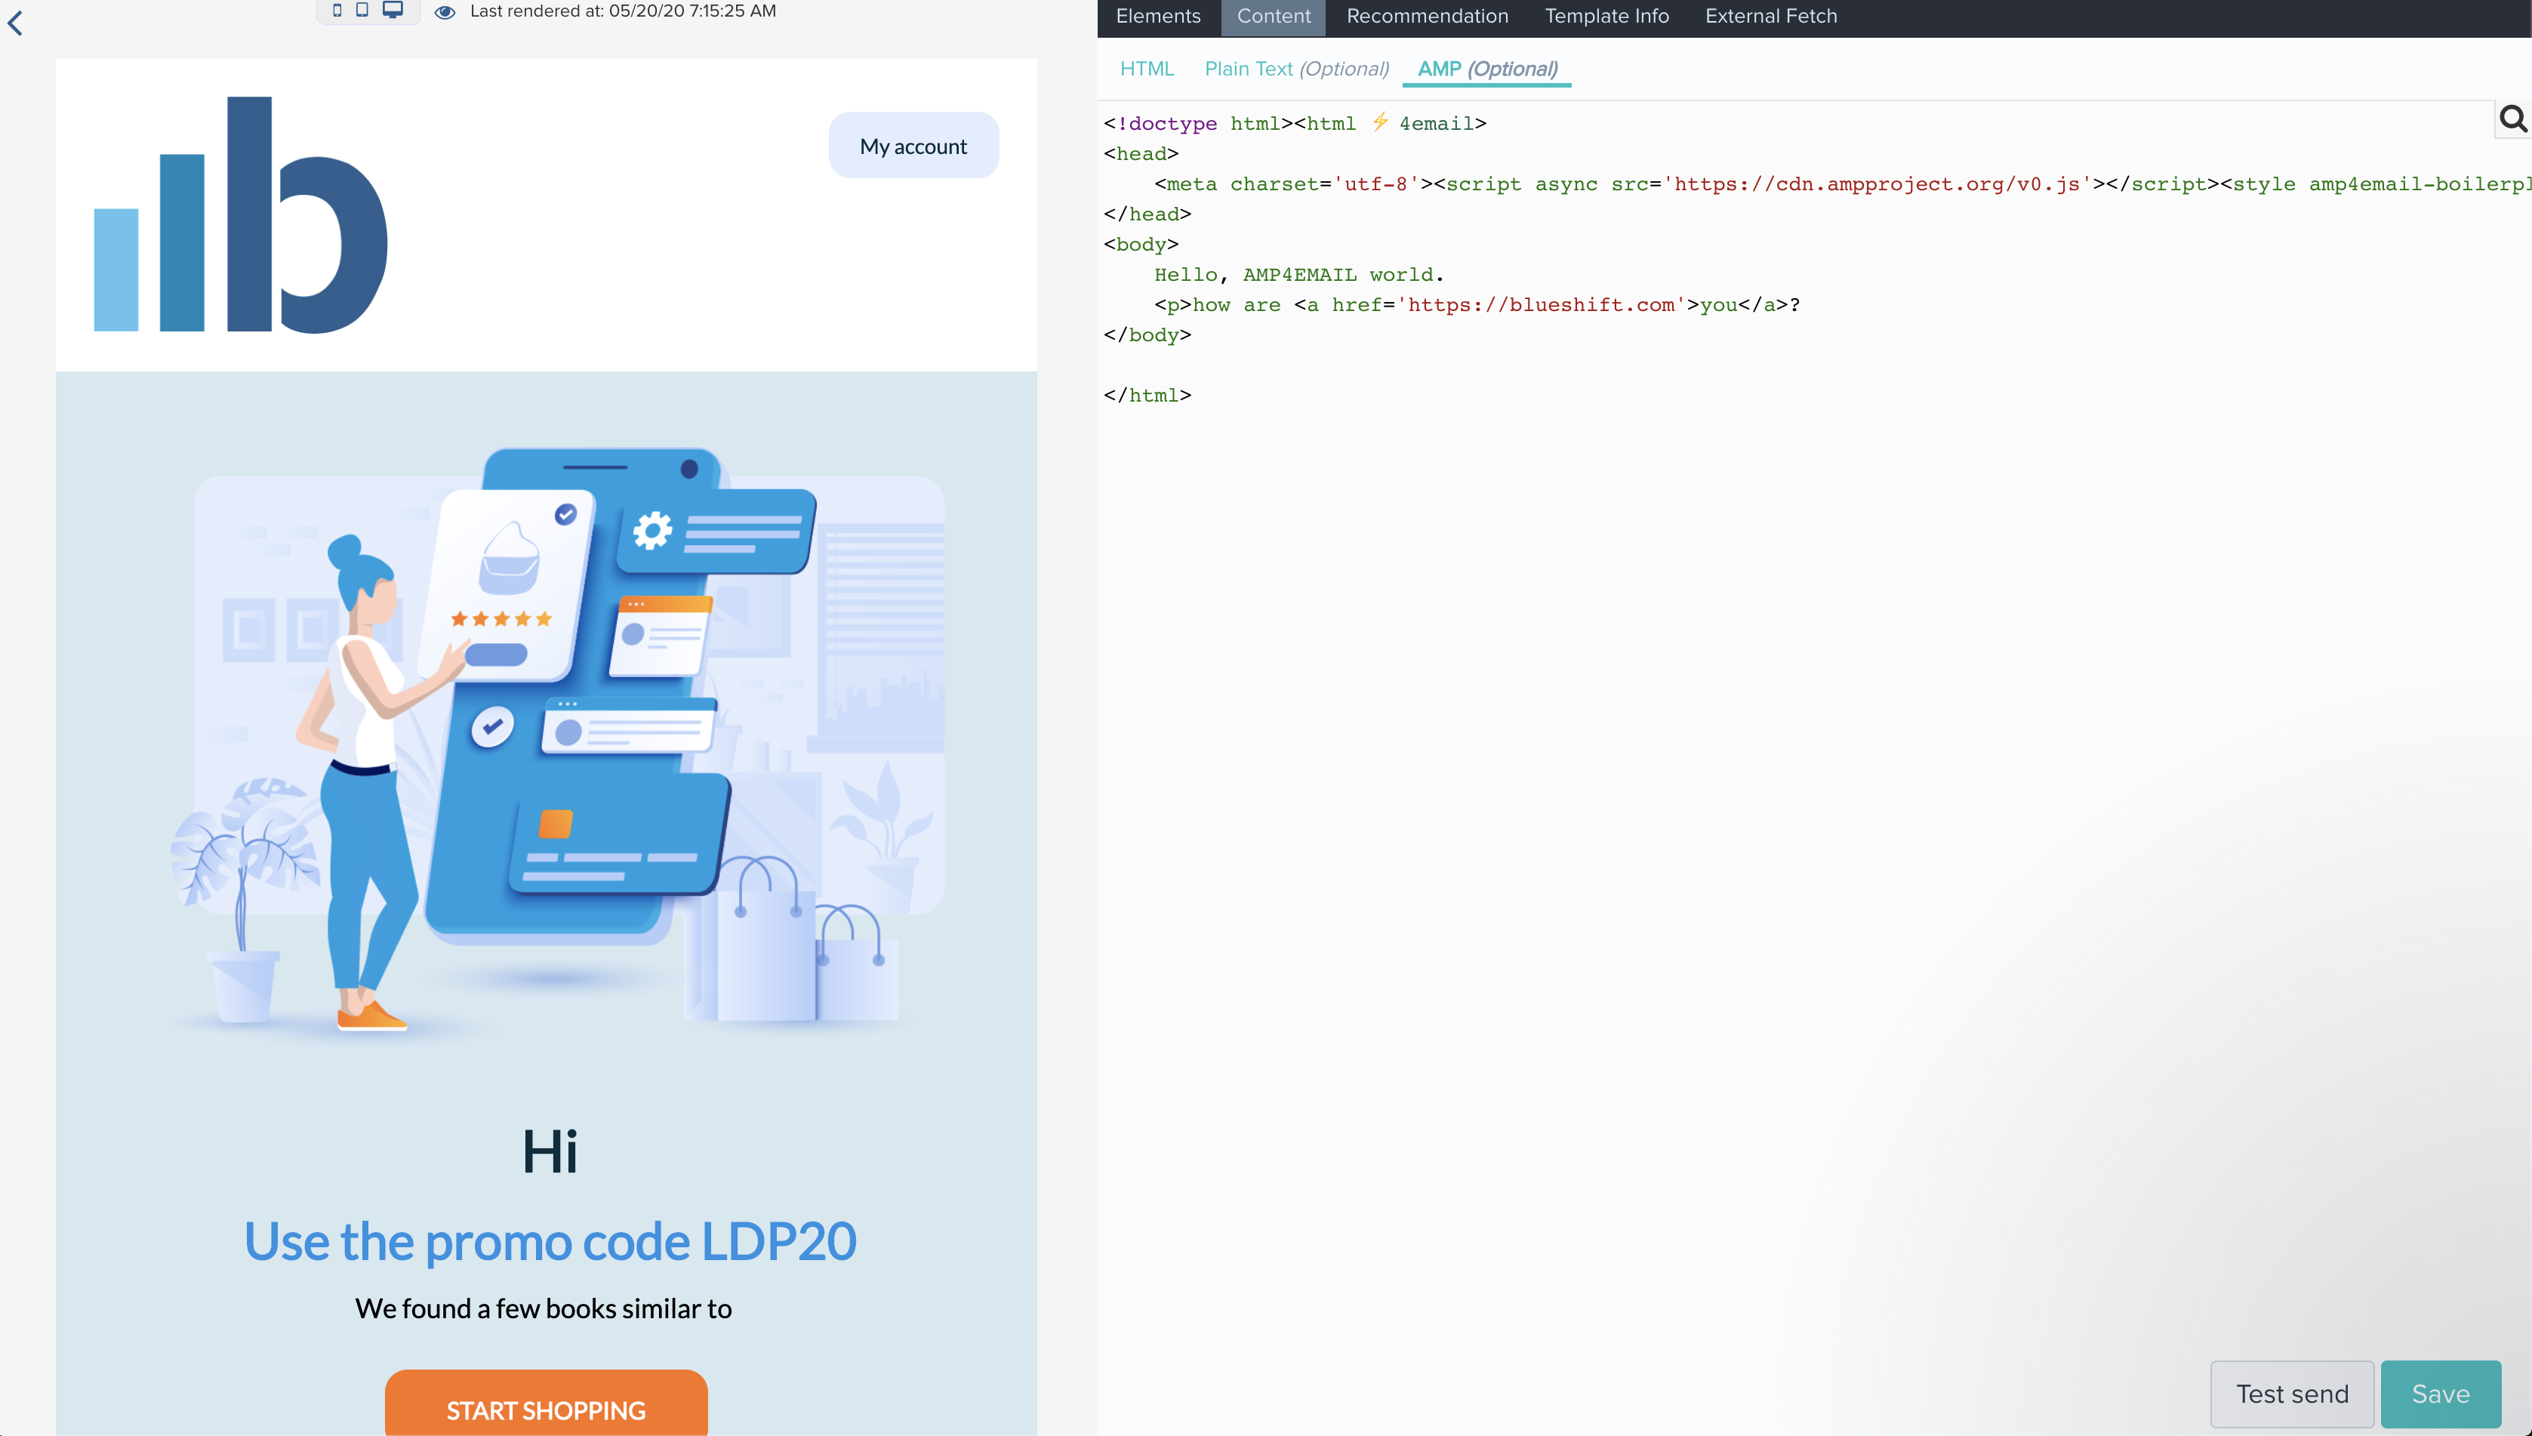This screenshot has width=2532, height=1436.
Task: Click the AMP Optional tab
Action: pos(1487,69)
